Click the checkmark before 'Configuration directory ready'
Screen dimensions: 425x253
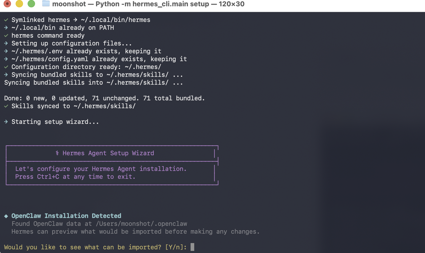tap(6, 67)
